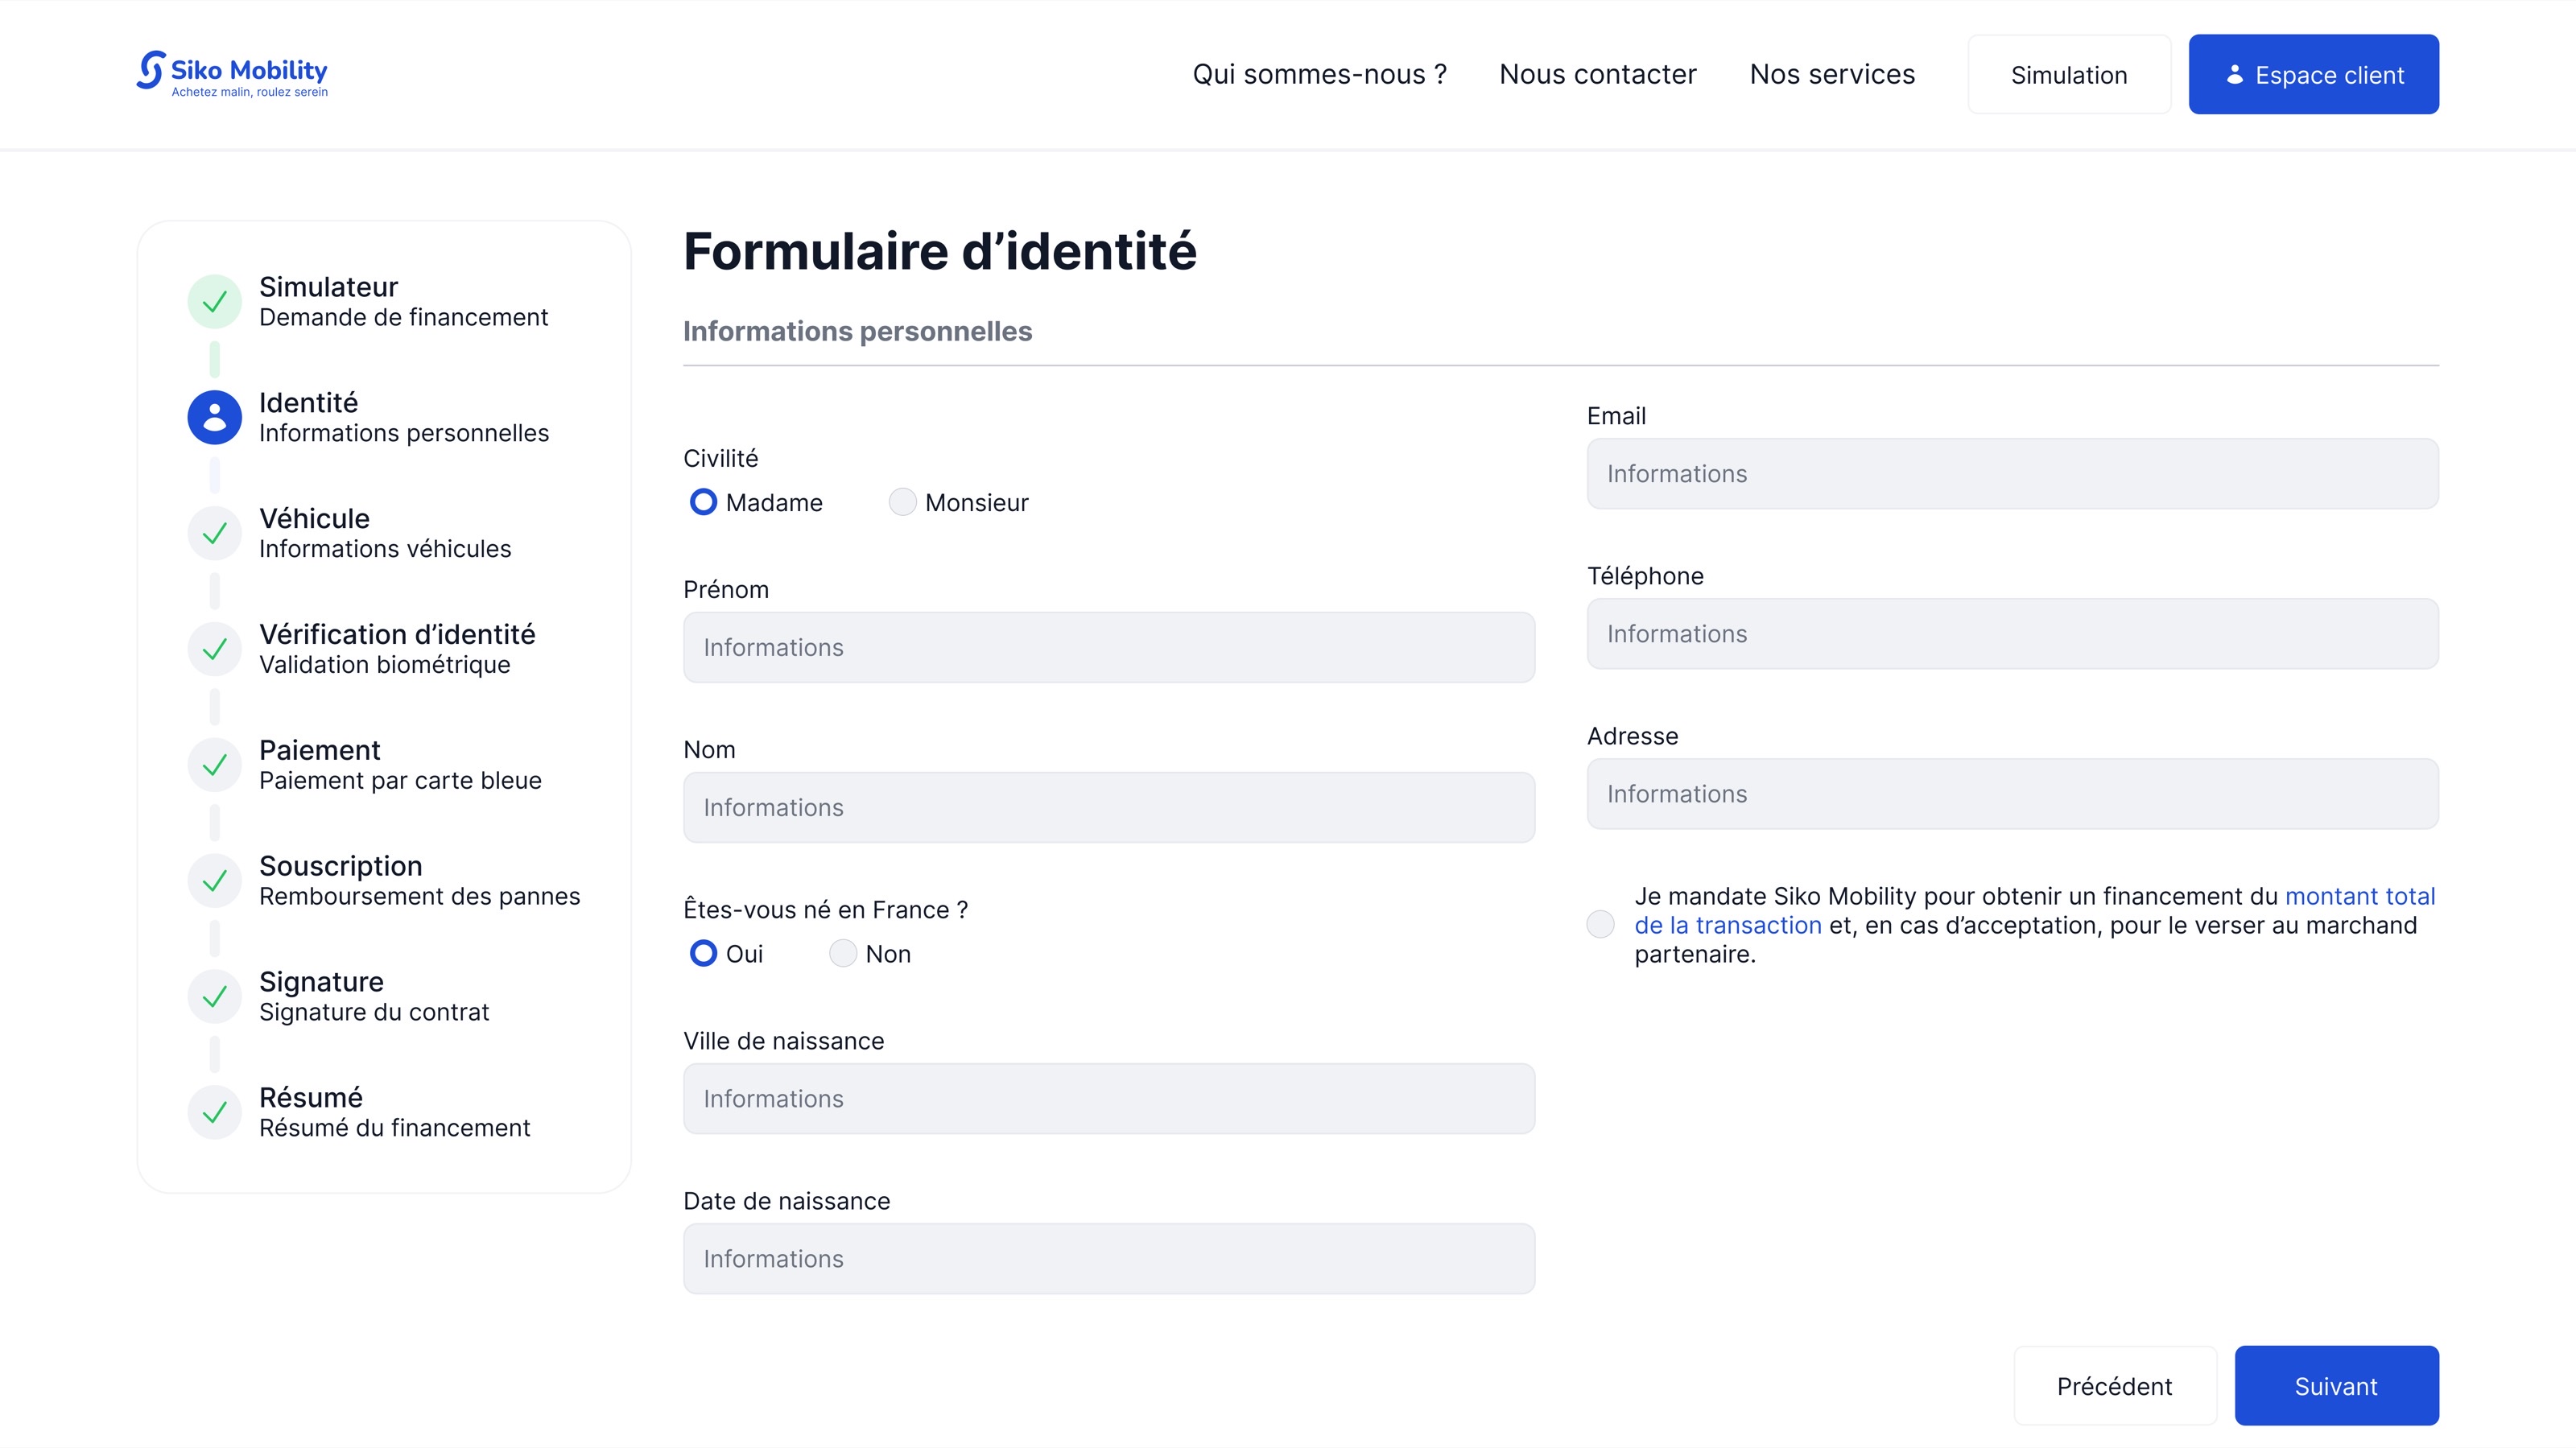2576x1448 pixels.
Task: Select the Monsieur radio button
Action: tap(902, 502)
